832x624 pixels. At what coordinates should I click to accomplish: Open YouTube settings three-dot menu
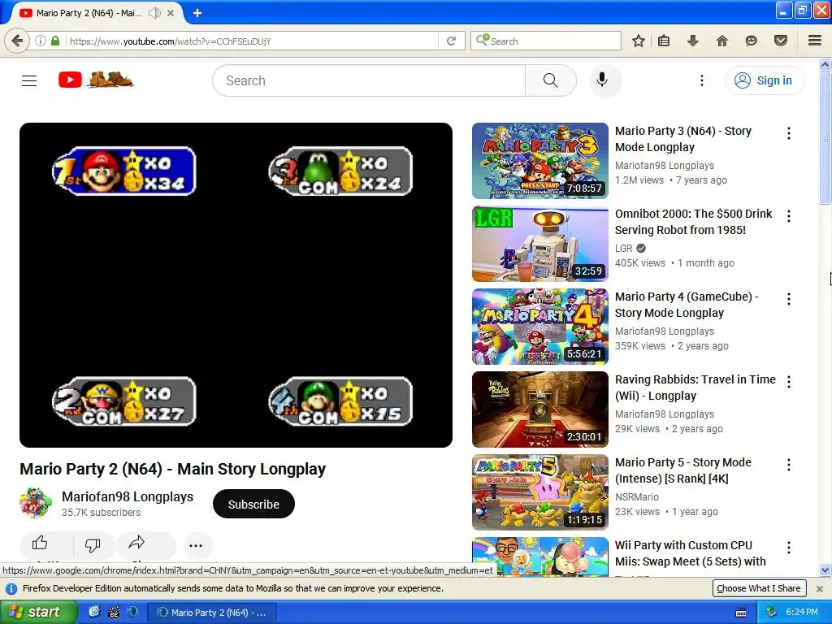(x=701, y=80)
